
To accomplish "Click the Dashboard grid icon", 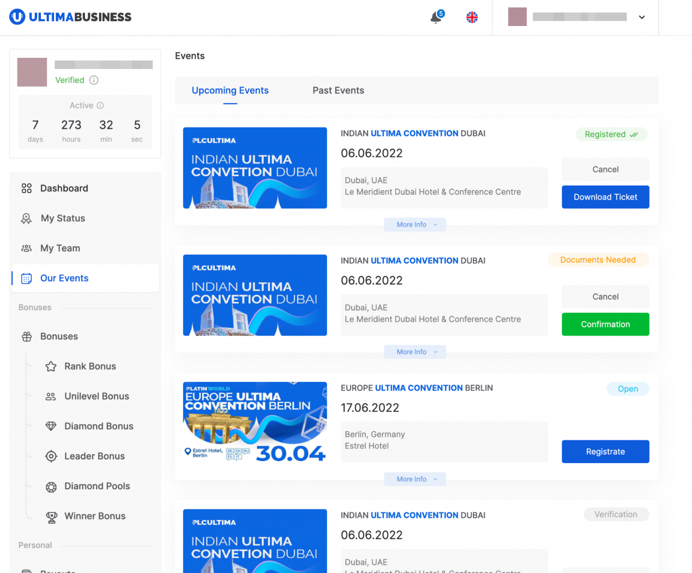I will (x=27, y=188).
